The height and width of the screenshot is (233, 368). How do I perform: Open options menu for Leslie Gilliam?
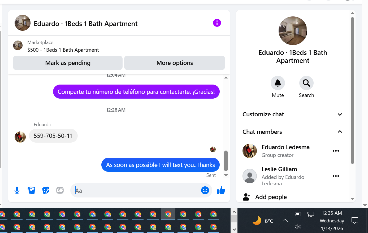tap(336, 176)
